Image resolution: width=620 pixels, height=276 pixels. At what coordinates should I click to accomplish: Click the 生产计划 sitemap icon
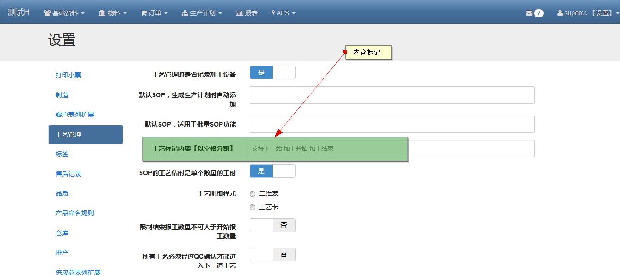tap(185, 13)
